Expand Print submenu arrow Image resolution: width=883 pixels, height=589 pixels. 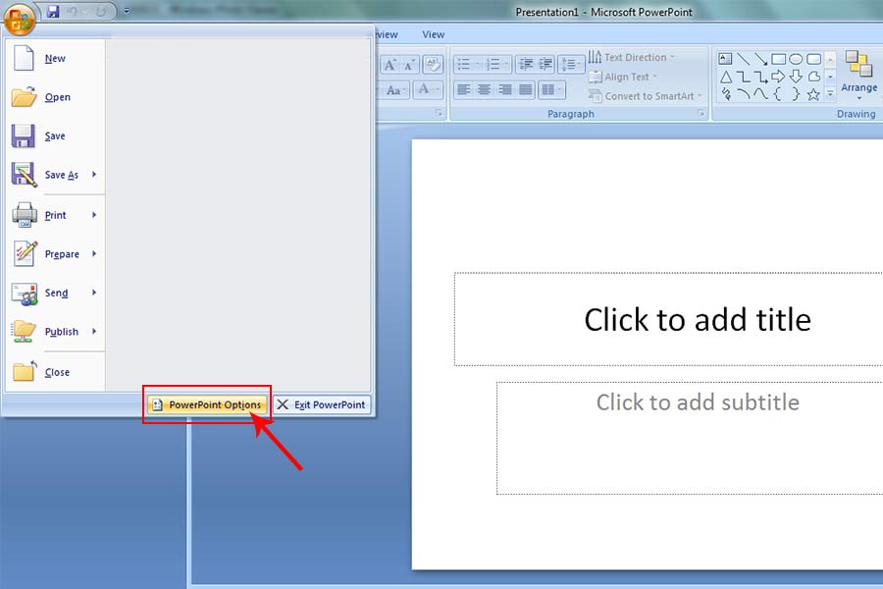tap(94, 215)
